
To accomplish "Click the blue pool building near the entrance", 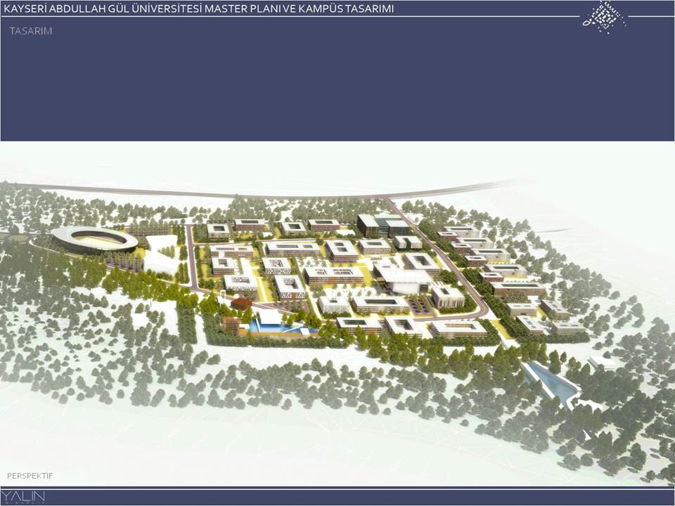I will coord(273,323).
